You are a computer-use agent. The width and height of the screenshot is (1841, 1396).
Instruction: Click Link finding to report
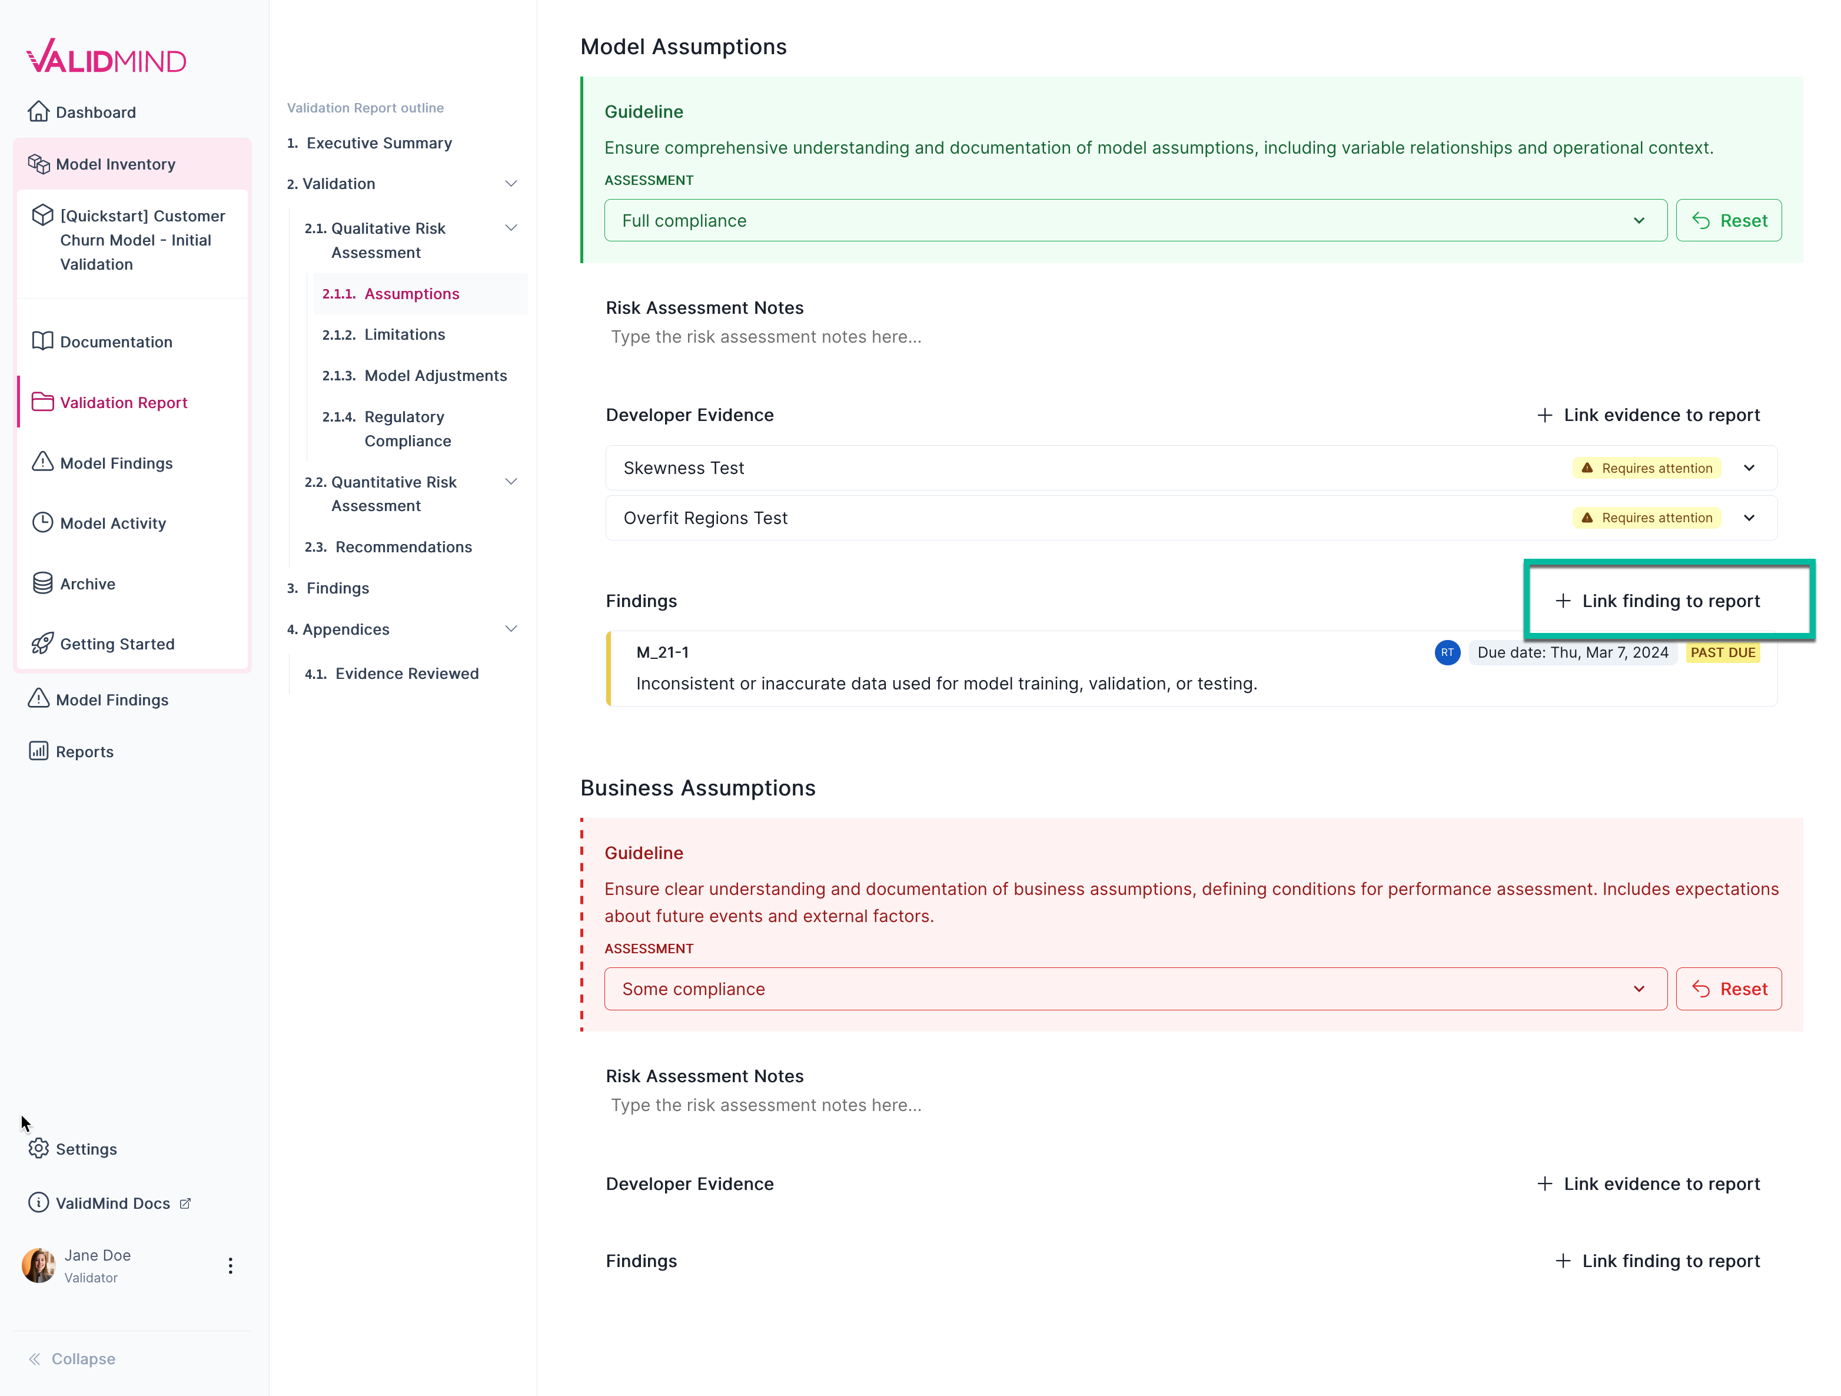1668,600
